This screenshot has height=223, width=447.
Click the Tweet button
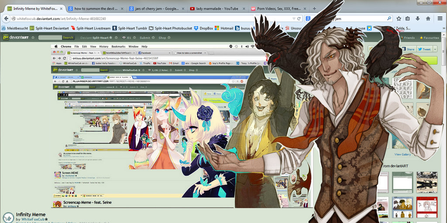click(x=424, y=49)
